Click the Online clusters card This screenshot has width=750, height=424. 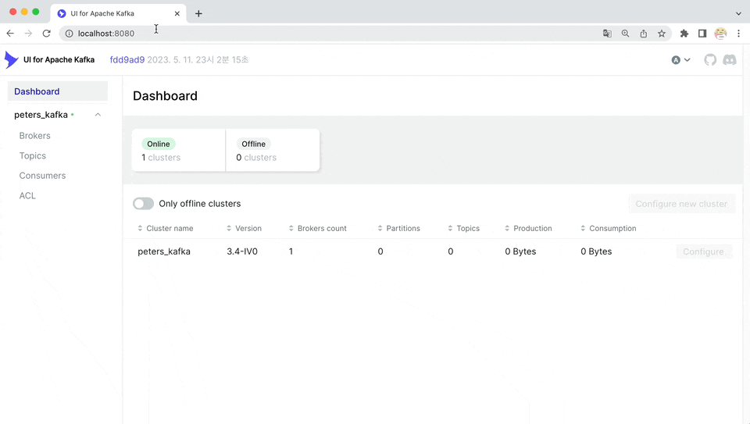[x=178, y=150]
